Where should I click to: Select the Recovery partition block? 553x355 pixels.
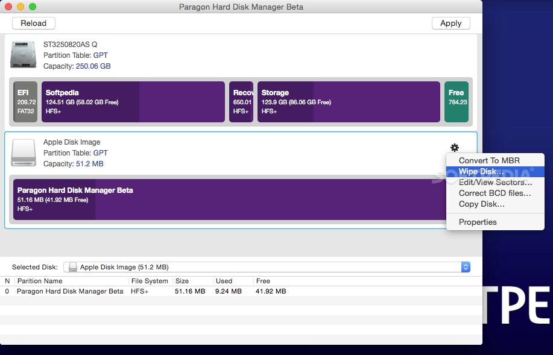241,102
